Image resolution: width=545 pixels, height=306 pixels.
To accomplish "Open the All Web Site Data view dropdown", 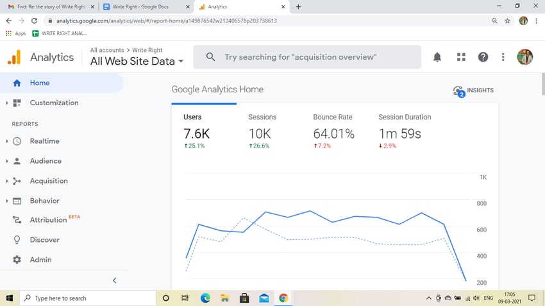I will pos(137,61).
